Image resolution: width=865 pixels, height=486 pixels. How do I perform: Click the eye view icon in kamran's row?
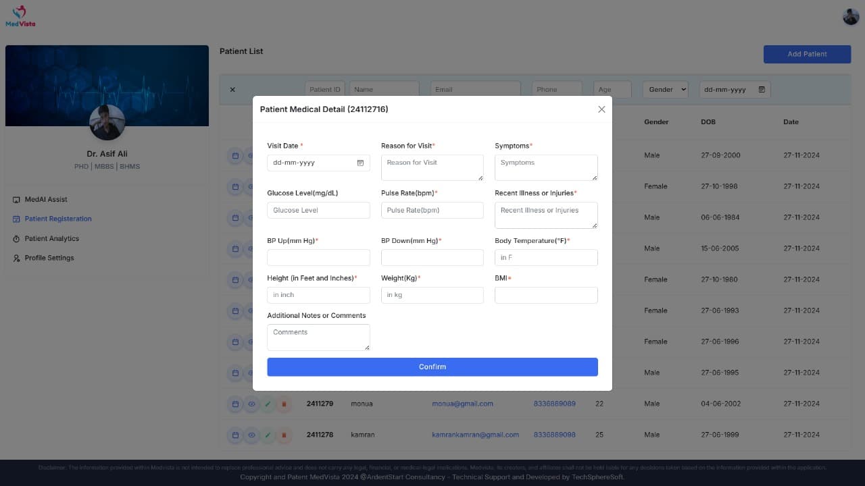pos(251,435)
